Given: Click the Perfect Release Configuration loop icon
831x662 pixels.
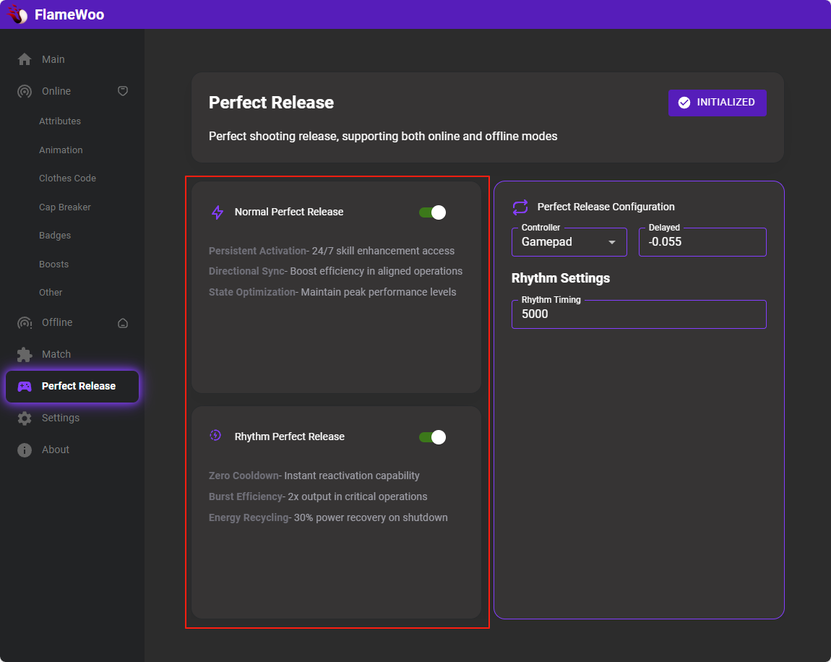Looking at the screenshot, I should pos(520,207).
